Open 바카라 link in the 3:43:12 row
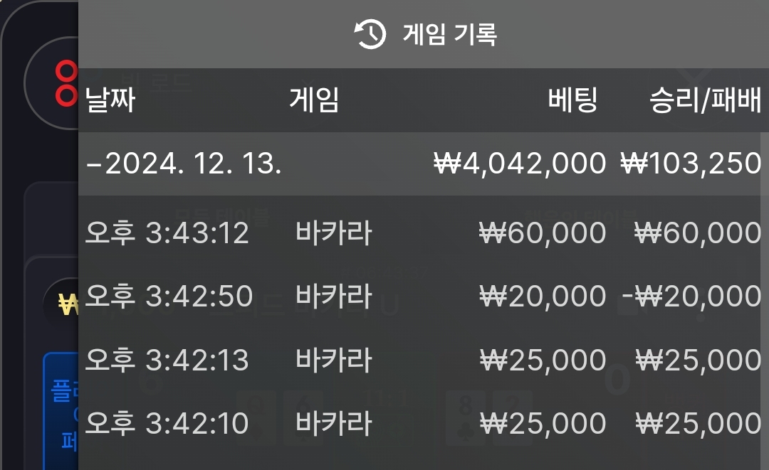Screen dimensions: 769x470 click(x=334, y=232)
